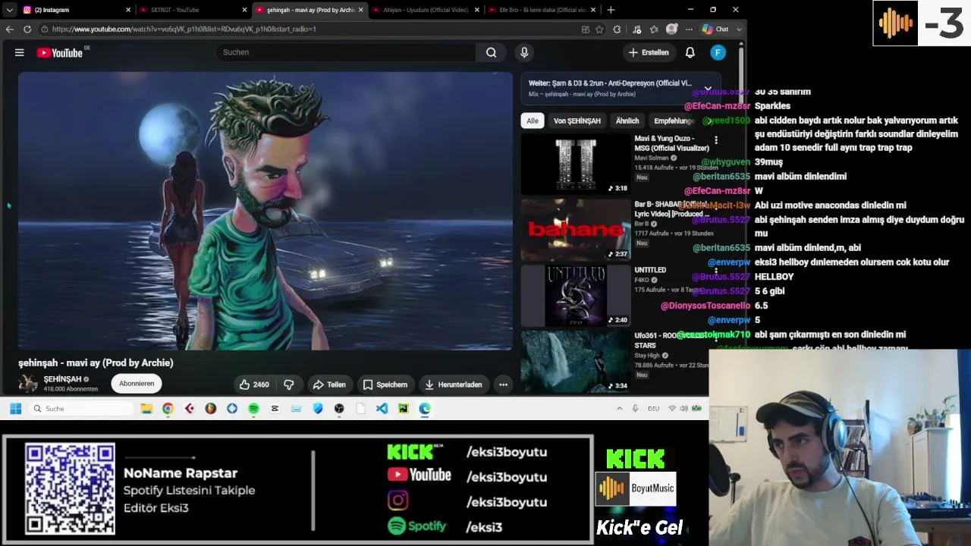Open the tab list dropdown arrow
Viewport: 971px width, 546px height.
point(10,10)
